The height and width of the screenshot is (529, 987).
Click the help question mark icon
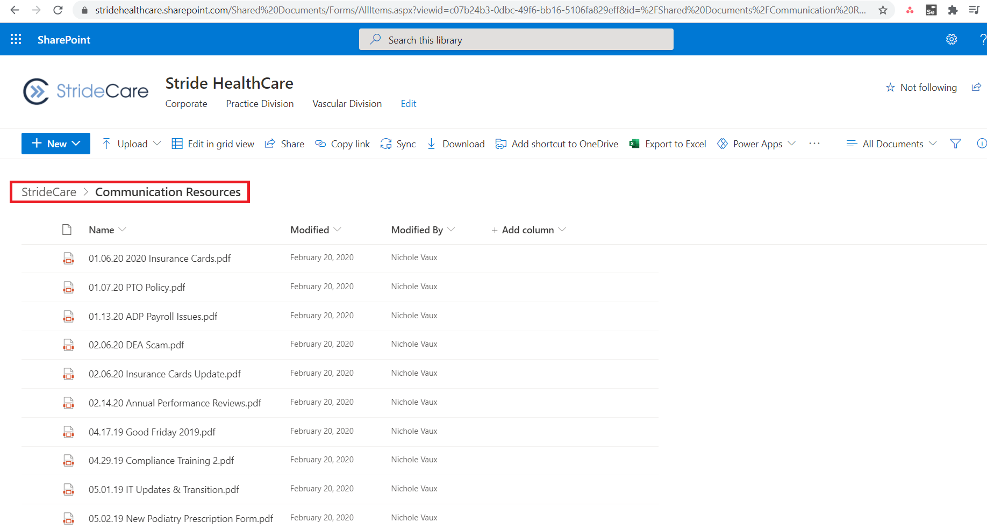[983, 39]
